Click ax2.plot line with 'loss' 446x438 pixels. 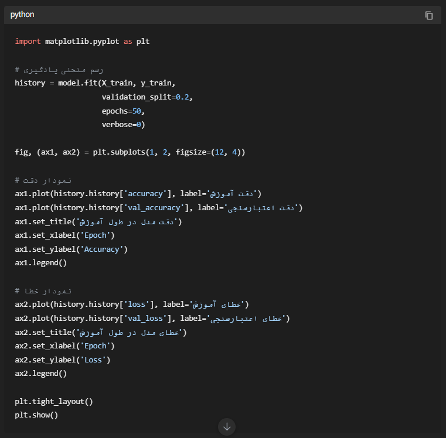[x=132, y=304]
